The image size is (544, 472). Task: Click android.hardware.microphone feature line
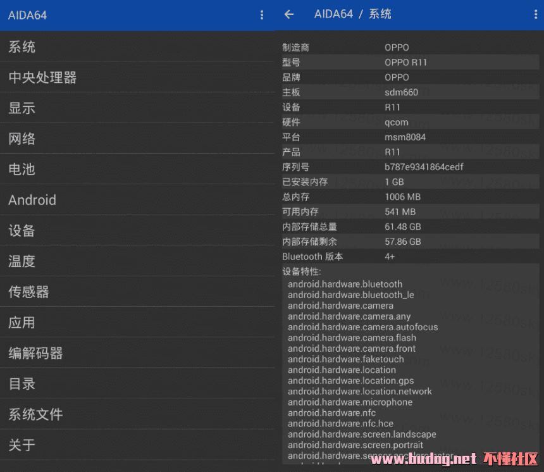point(350,402)
